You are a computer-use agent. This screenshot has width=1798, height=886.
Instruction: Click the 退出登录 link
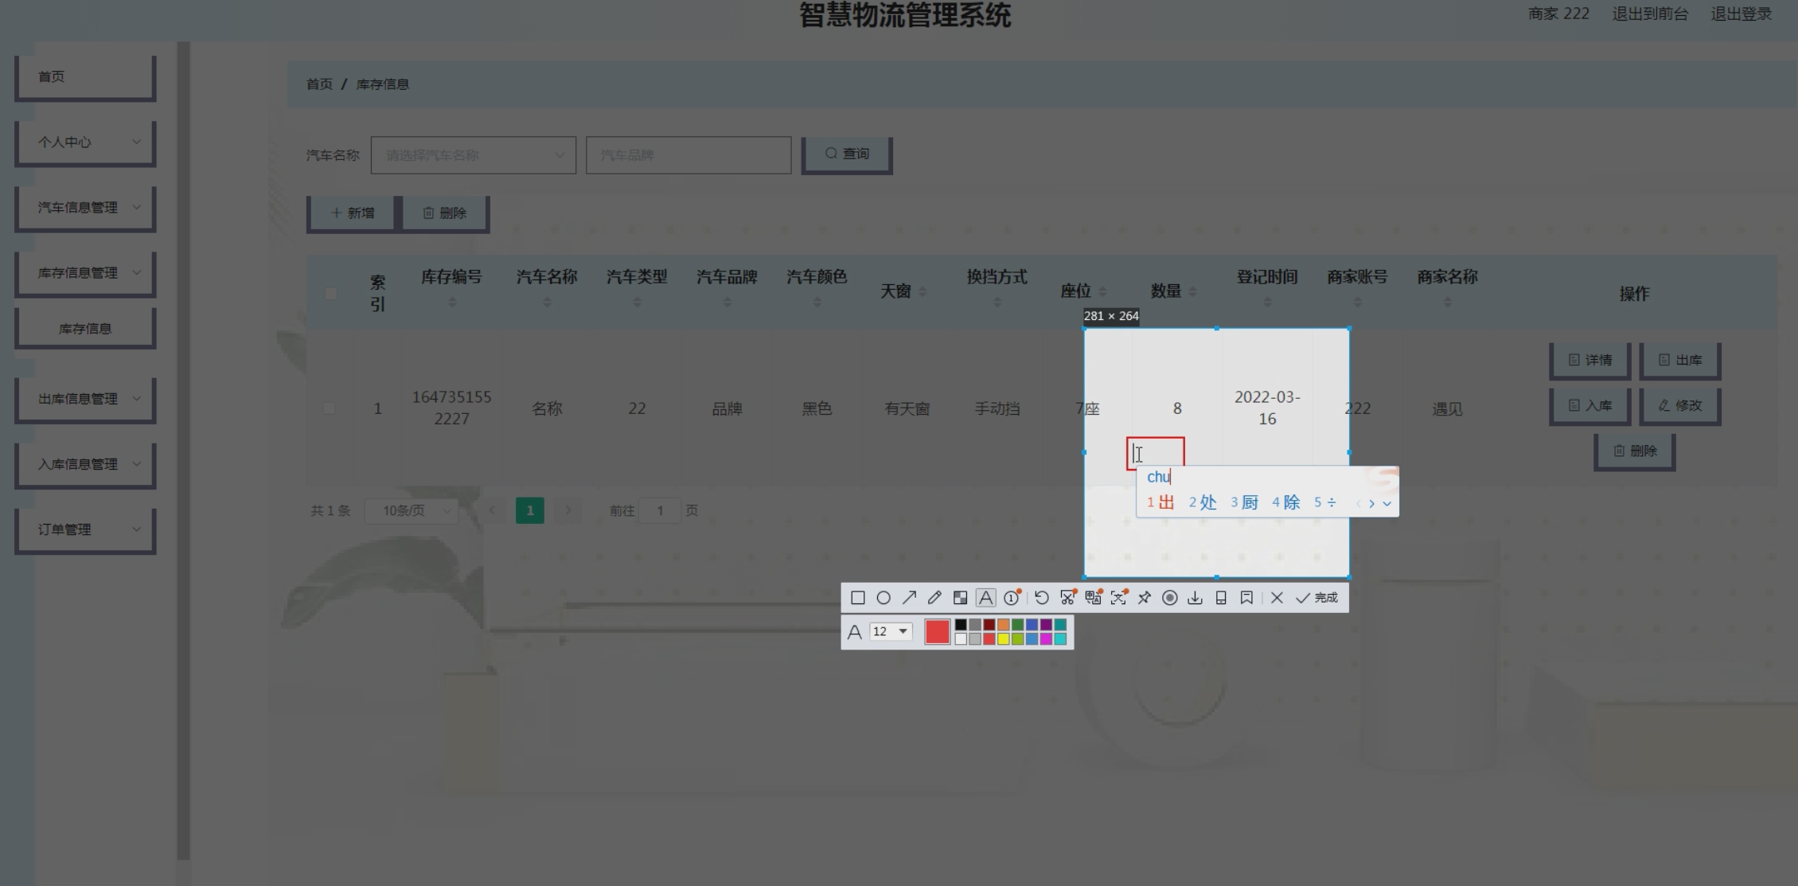[1741, 14]
